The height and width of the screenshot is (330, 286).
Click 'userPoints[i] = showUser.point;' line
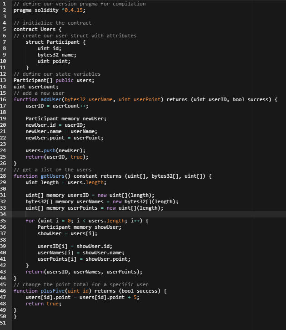84,259
